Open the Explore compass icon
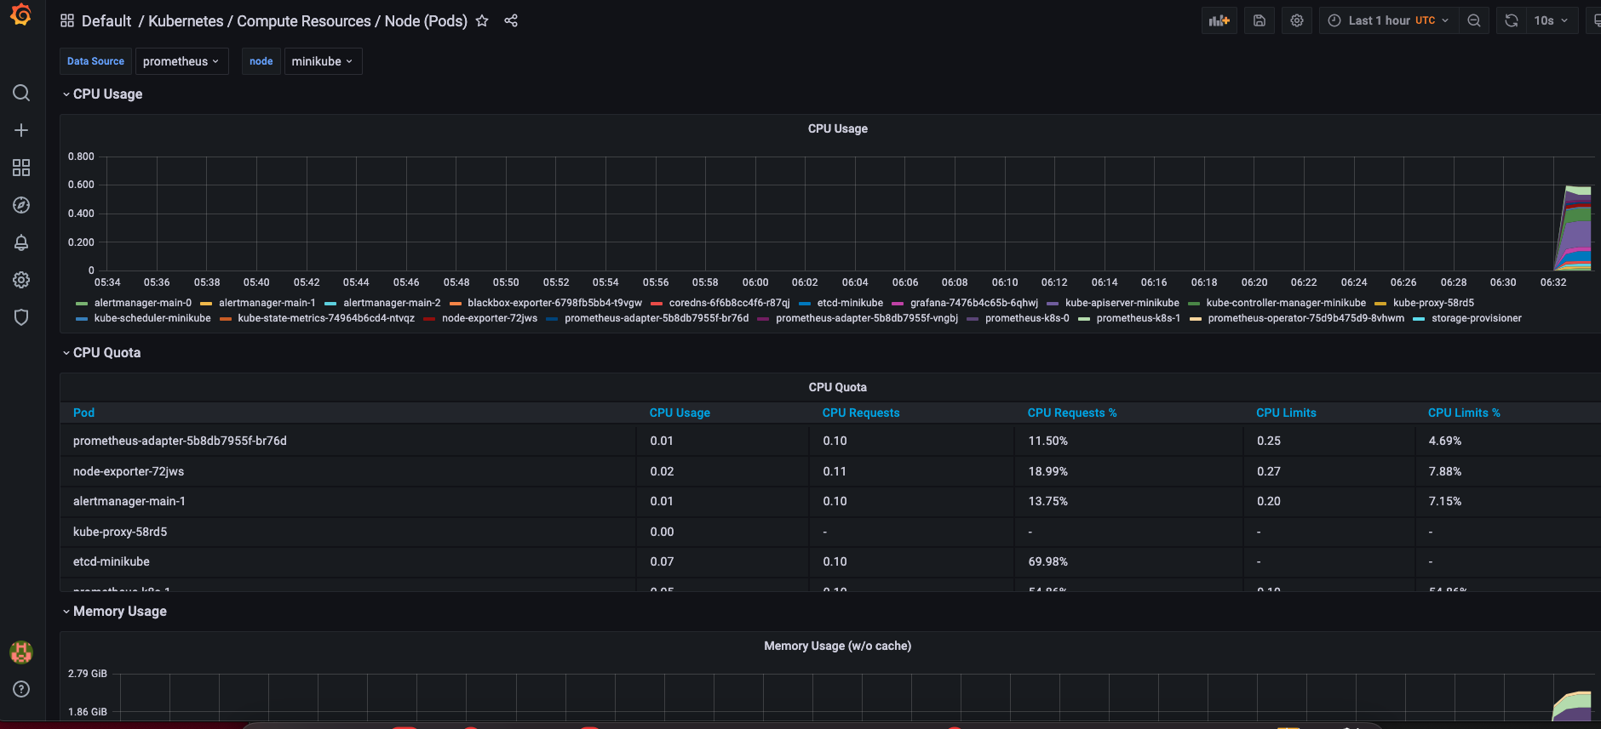The height and width of the screenshot is (729, 1601). 21,205
